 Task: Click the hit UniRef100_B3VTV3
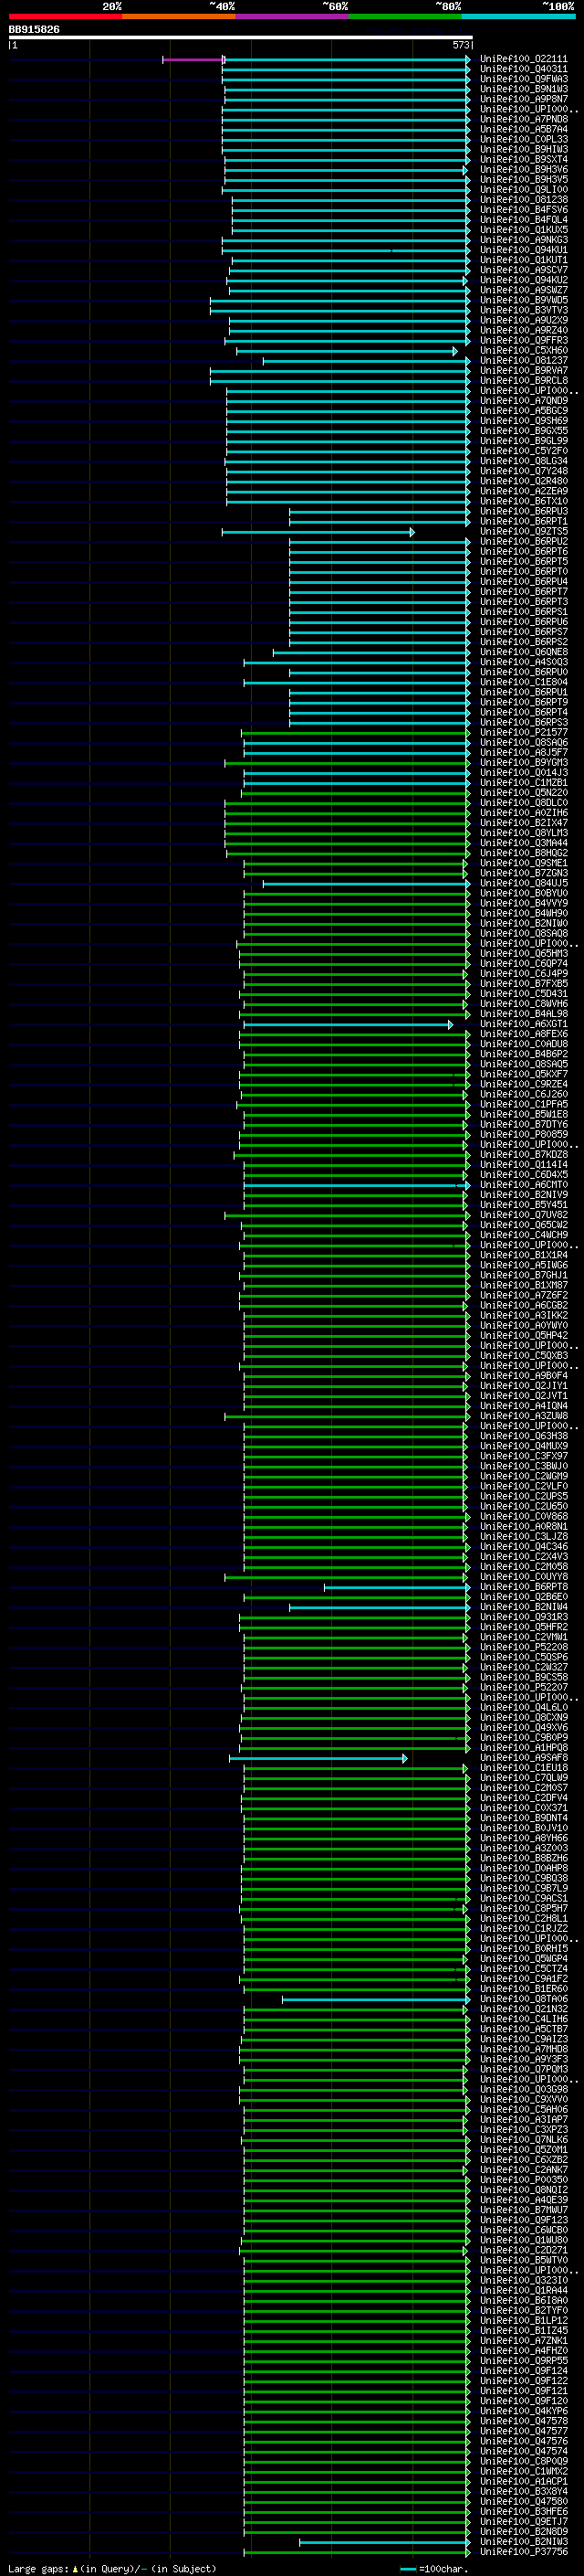[524, 310]
